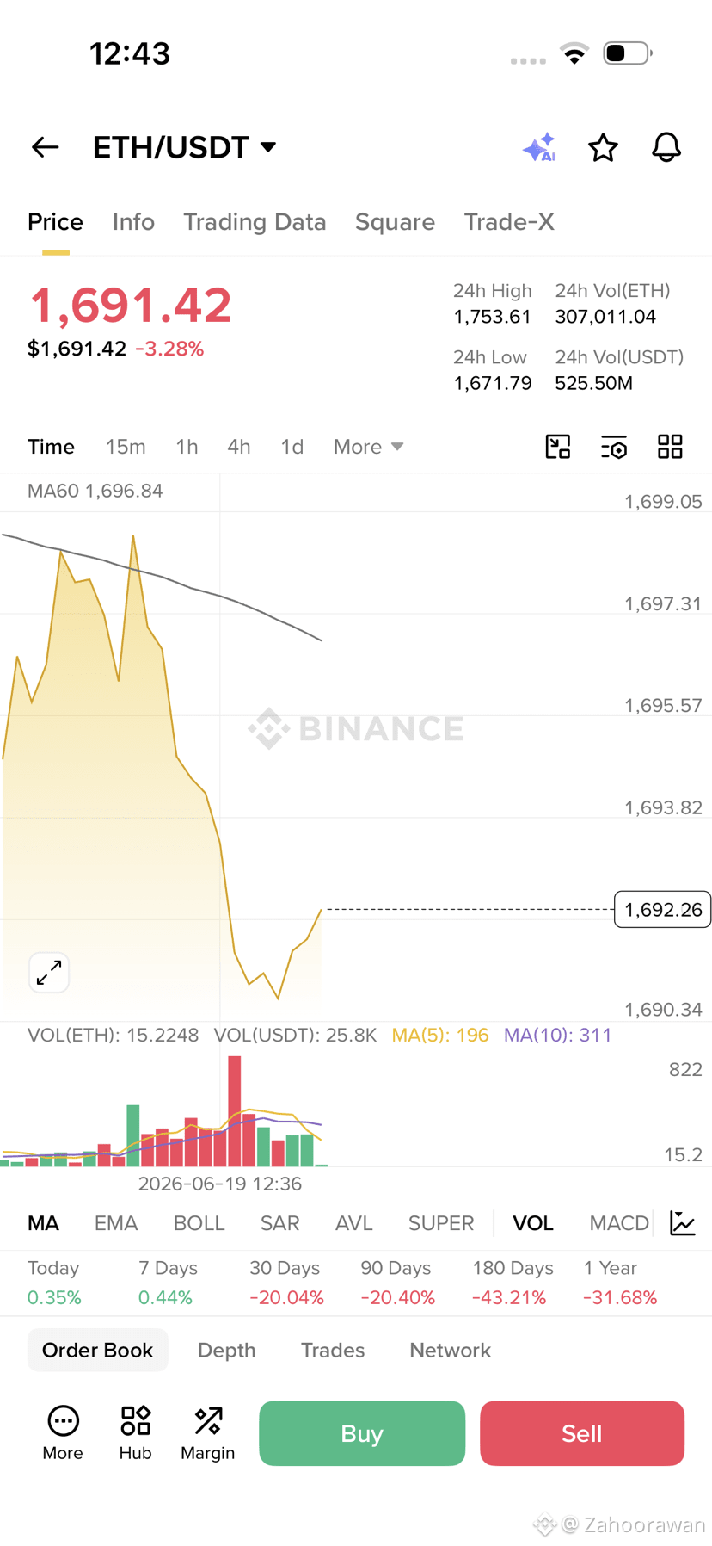
Task: Select the 15m chart interval
Action: tap(126, 447)
